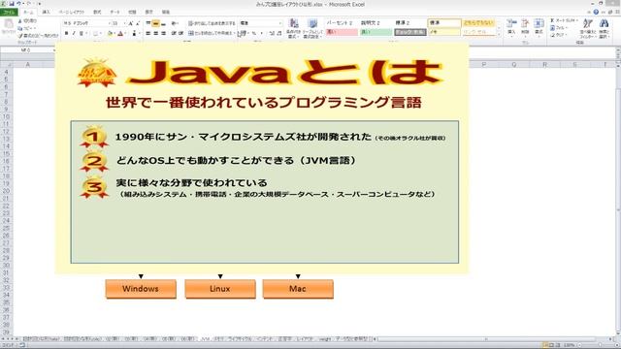Switch to the Page Layout ribbon tab
Viewport: 621px width, 349px height.
pyautogui.click(x=72, y=13)
